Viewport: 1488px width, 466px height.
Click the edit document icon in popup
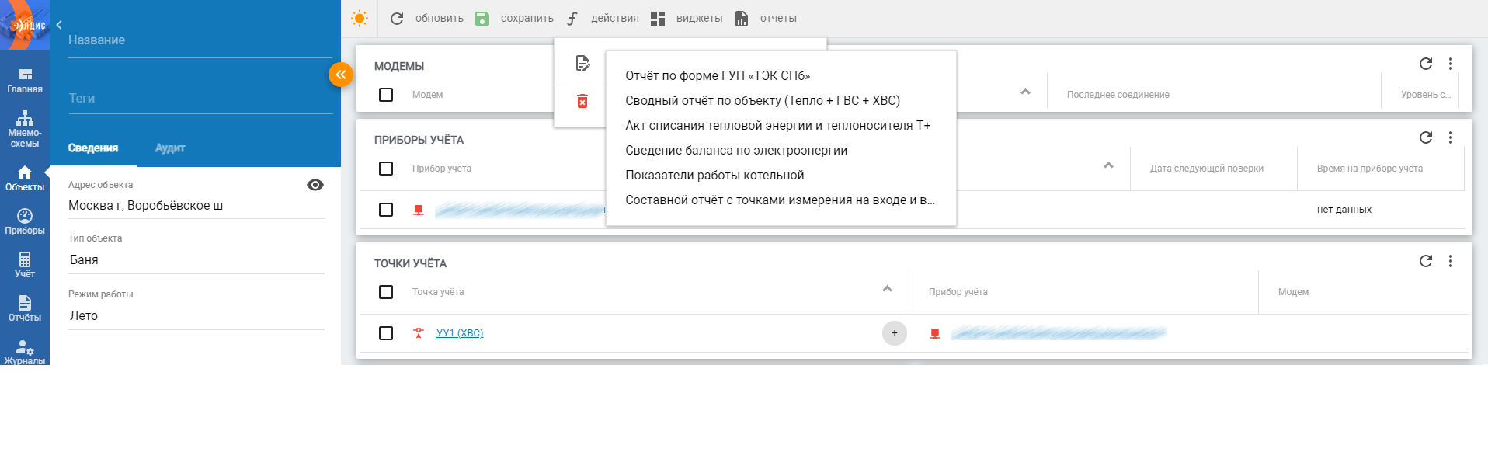(x=582, y=64)
